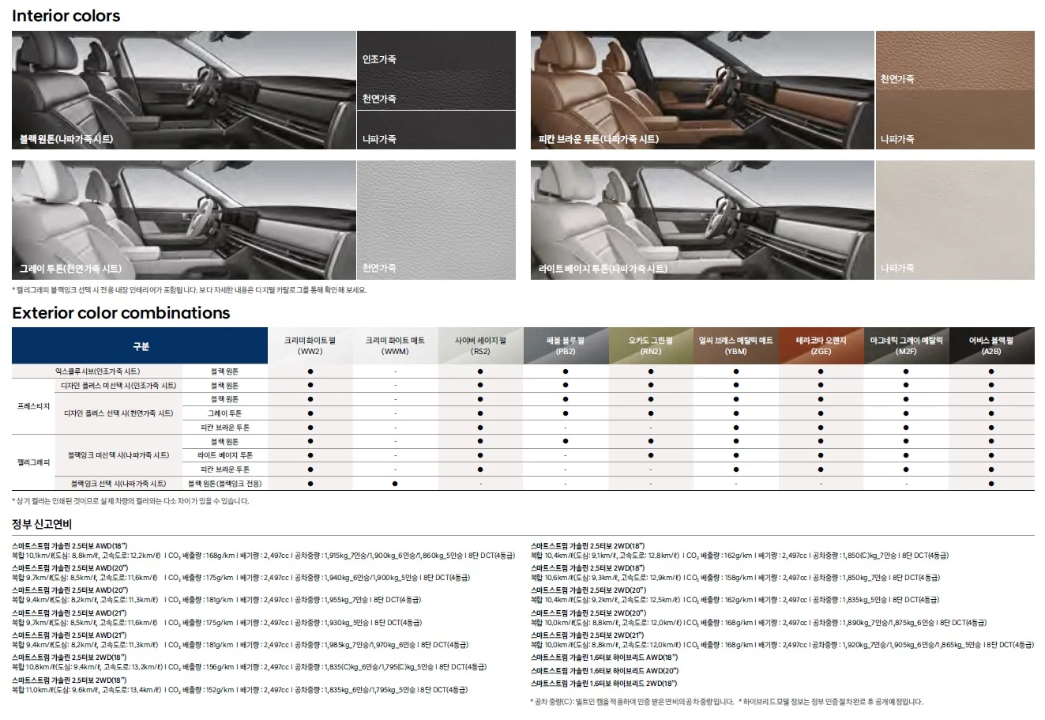Click the 구분 table header cell

click(140, 345)
